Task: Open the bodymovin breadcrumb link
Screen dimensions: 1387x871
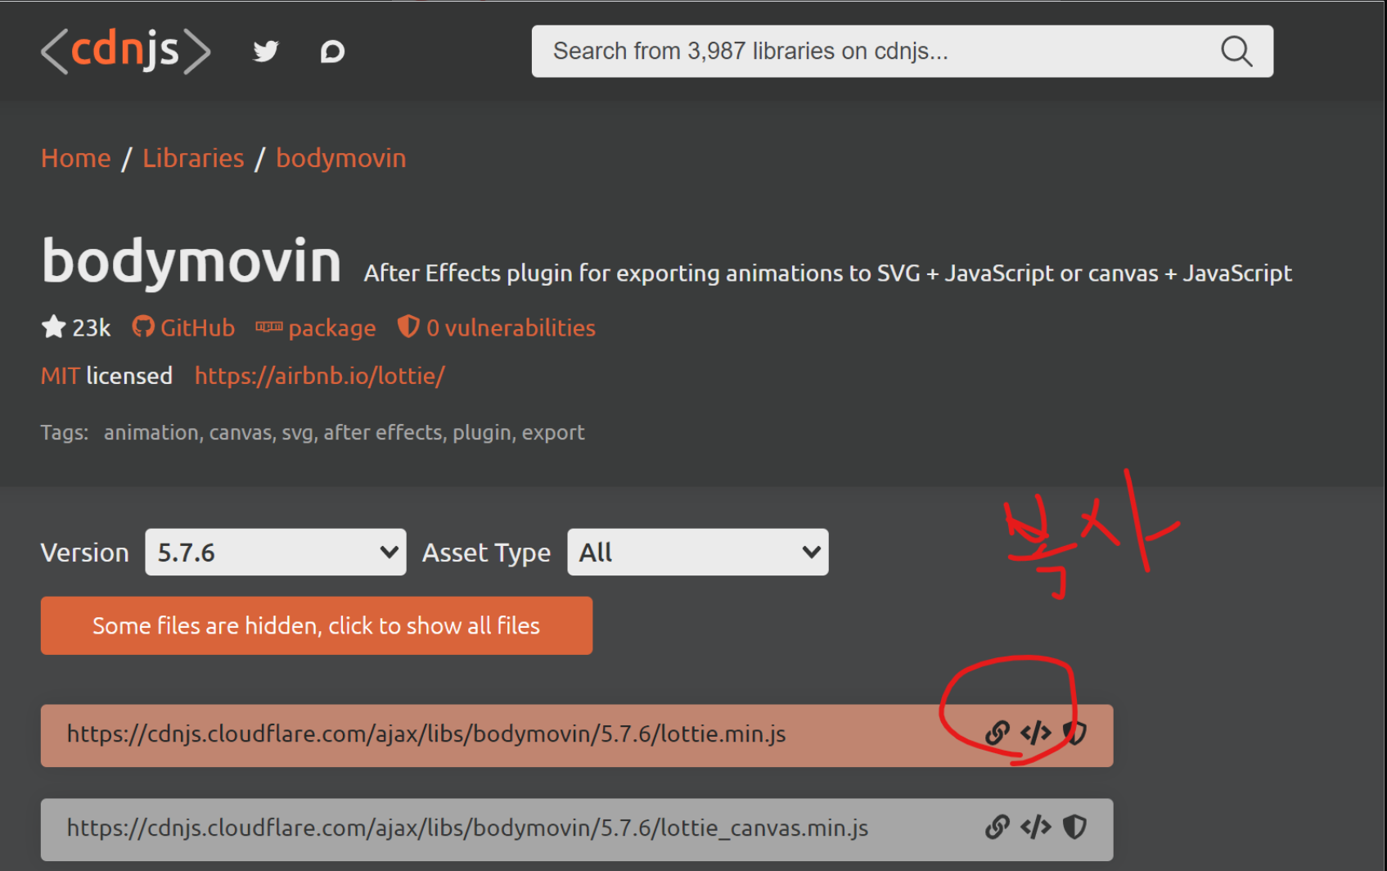Action: (x=341, y=158)
